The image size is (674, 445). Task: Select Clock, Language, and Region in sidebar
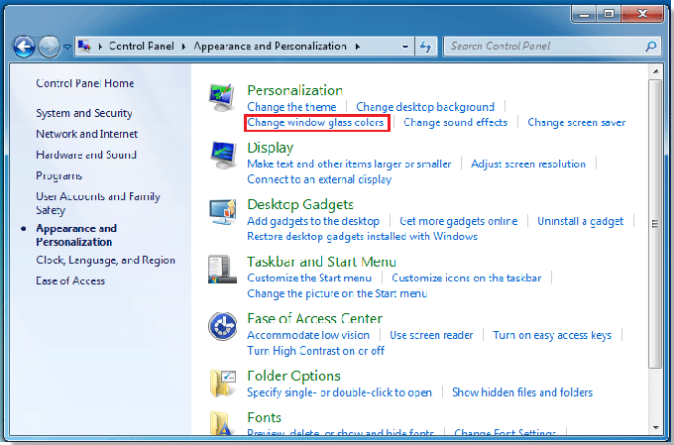(x=105, y=260)
